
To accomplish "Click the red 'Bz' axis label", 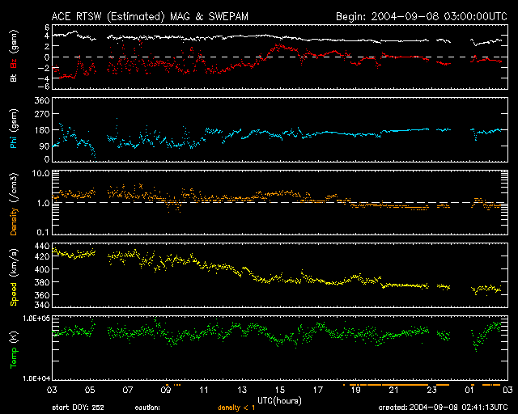I will 14,63.
